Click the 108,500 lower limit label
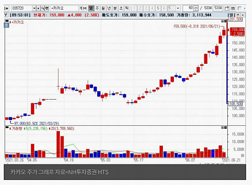This screenshot has height=185, width=252. 236,104
